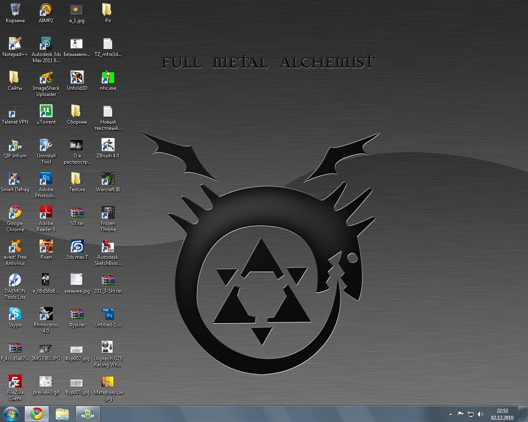Screen dimensions: 528x422
Task: Click the FileZilla Client icon
Action: pyautogui.click(x=15, y=382)
